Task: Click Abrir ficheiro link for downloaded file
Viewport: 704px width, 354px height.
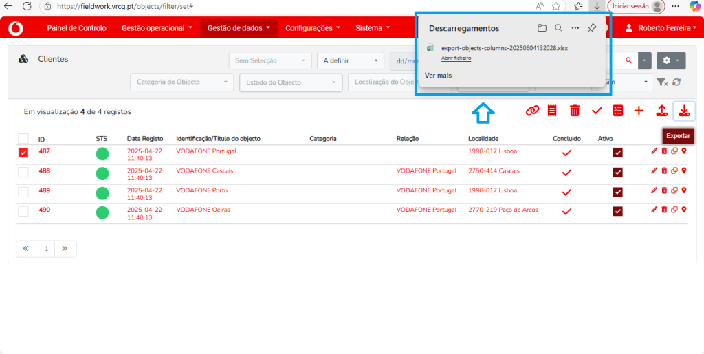Action: (x=456, y=58)
